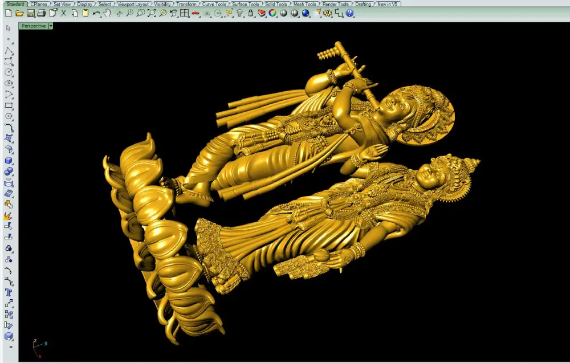Click the Point tool in sidebar
This screenshot has width=570, height=363.
tap(9, 39)
